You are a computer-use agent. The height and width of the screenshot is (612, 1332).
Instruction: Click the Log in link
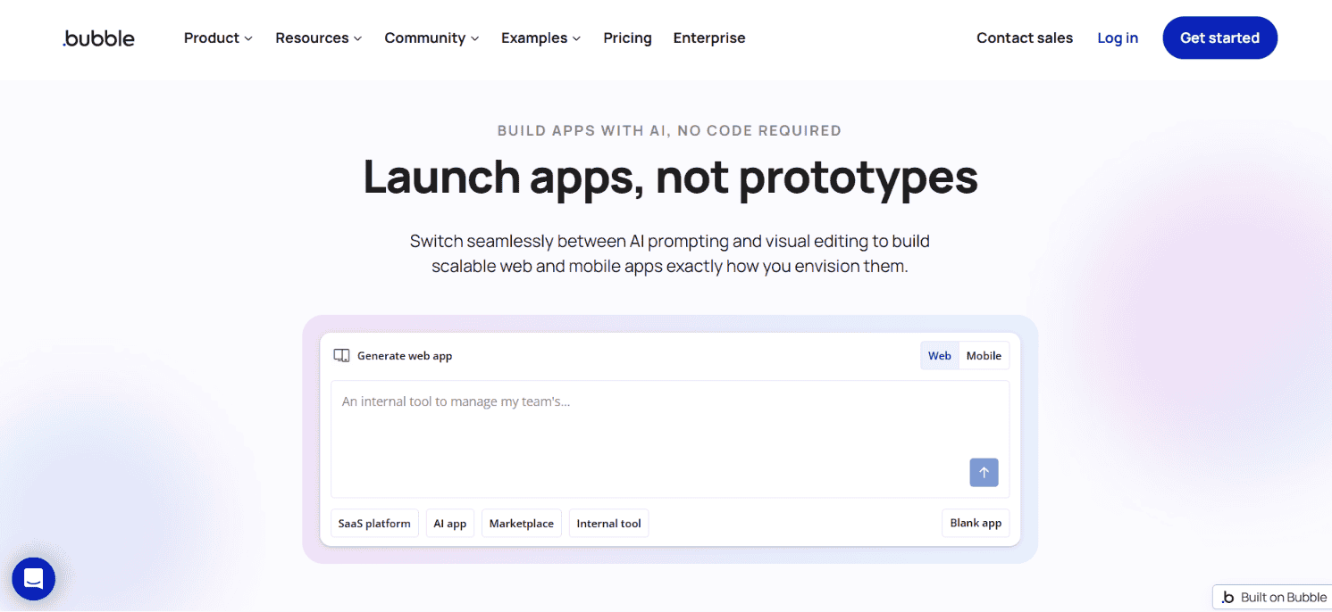tap(1118, 38)
